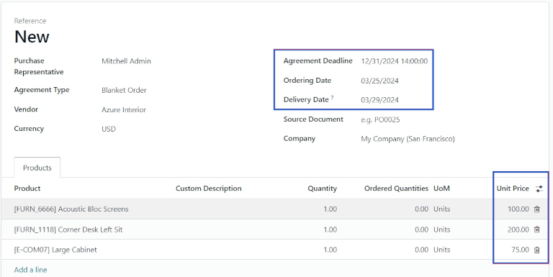This screenshot has height=277, width=553.
Task: Select the Vendor field Azure Interior
Action: tap(124, 109)
